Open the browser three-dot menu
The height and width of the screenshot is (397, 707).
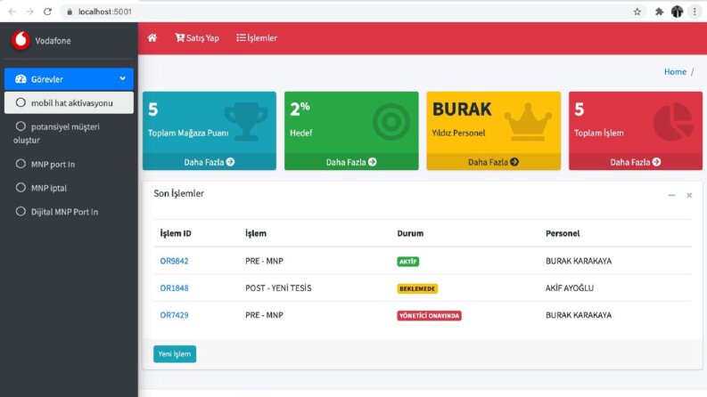(x=695, y=12)
